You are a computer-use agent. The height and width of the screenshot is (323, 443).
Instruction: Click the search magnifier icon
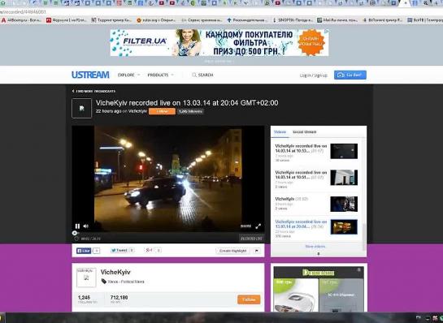[193, 75]
